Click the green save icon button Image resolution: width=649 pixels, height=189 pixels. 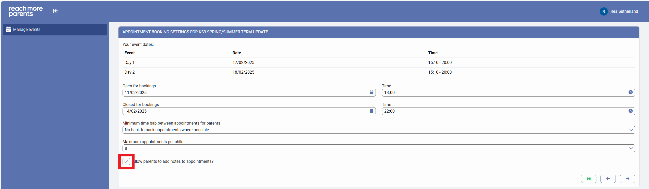(x=588, y=179)
